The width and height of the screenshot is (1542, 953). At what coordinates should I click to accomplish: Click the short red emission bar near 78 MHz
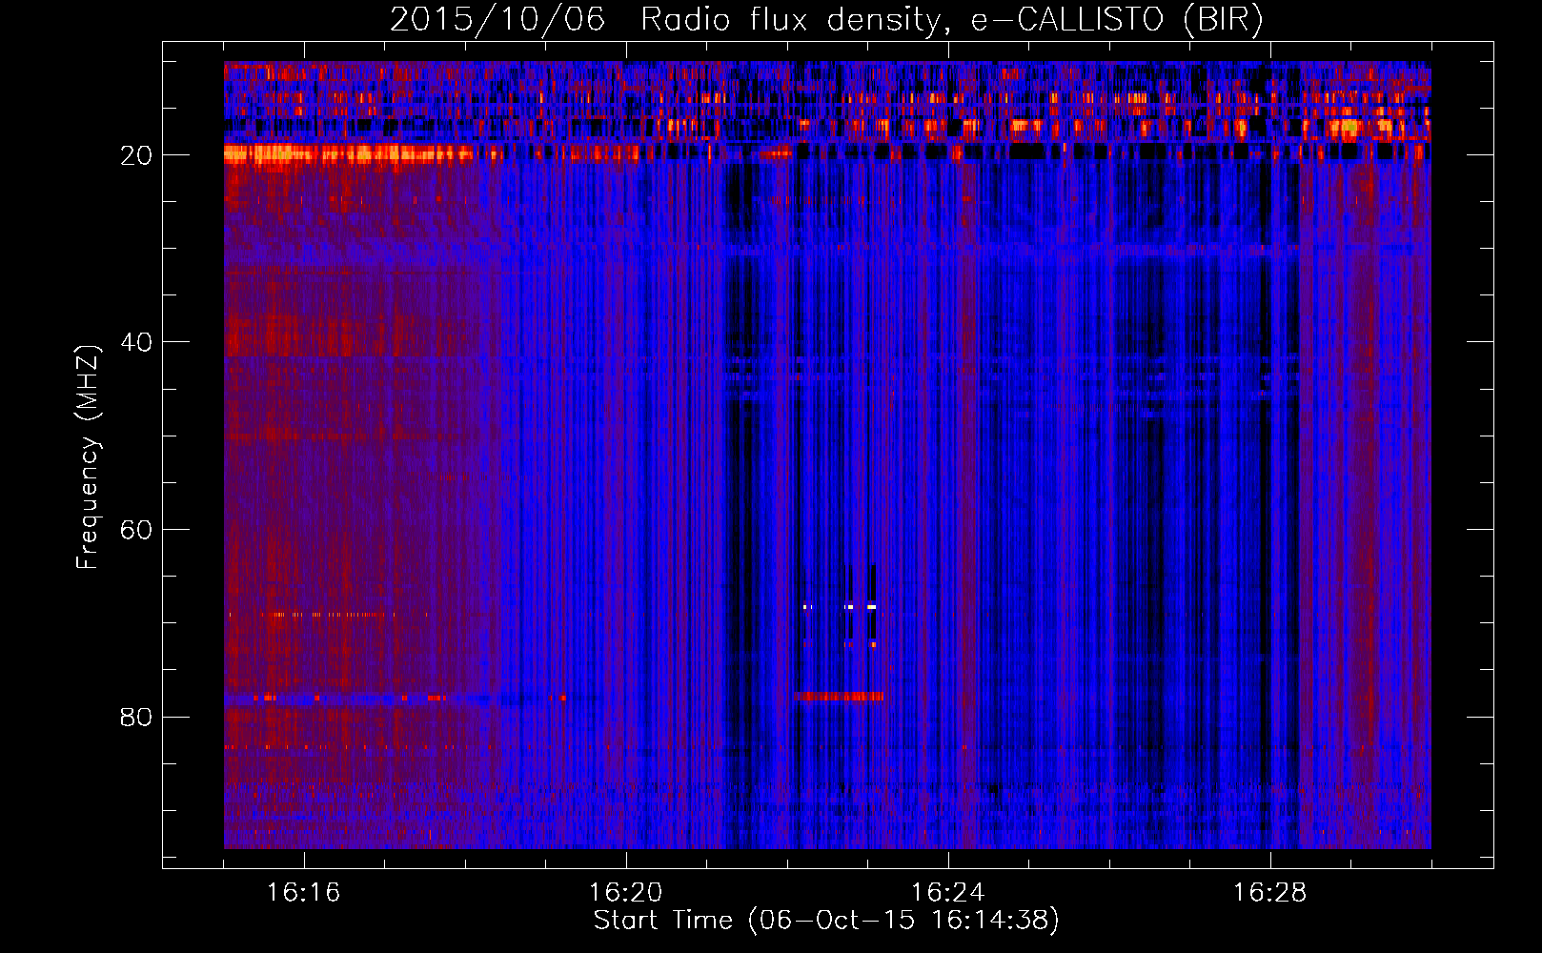pyautogui.click(x=839, y=697)
